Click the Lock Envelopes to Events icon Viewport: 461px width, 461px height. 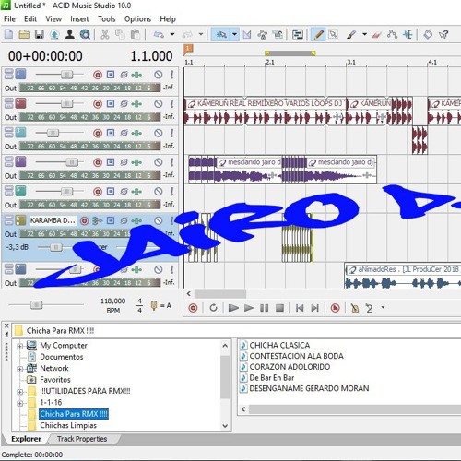pos(278,34)
